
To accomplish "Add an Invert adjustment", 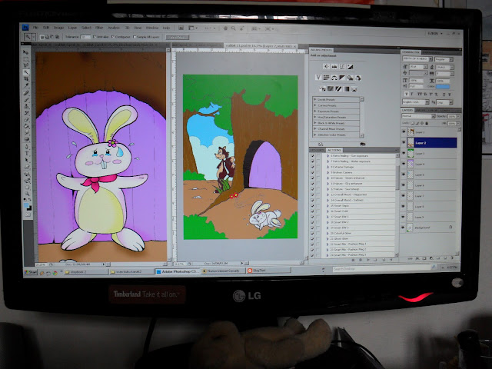I will [x=322, y=89].
